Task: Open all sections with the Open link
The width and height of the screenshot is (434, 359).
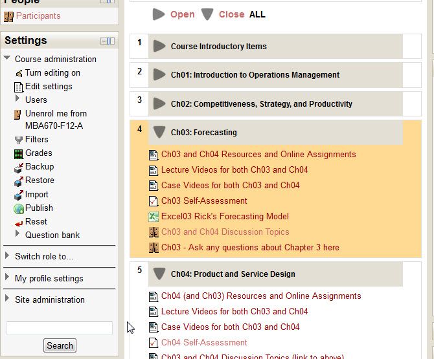Action: 182,14
